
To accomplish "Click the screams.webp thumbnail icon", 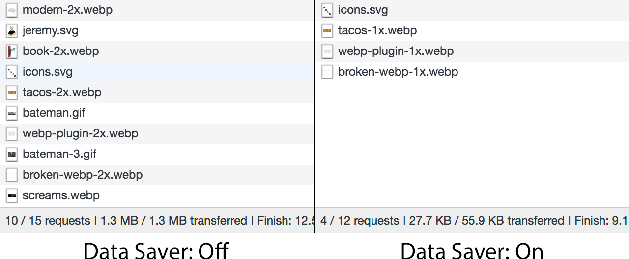I will 12,196.
